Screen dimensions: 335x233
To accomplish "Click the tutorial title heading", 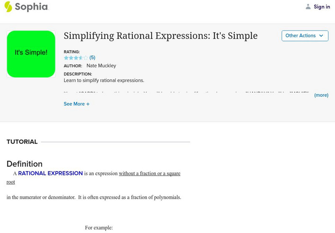I will (x=160, y=36).
